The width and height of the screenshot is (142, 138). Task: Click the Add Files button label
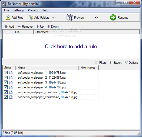(x=17, y=18)
